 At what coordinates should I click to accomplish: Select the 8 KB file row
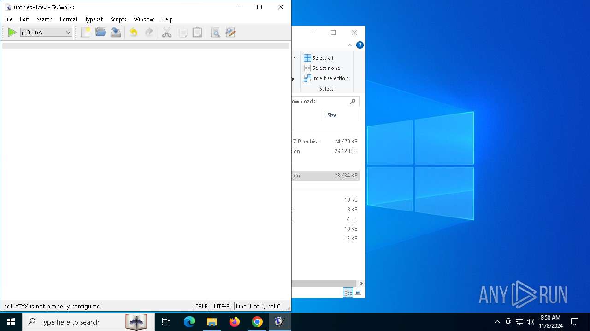click(325, 210)
